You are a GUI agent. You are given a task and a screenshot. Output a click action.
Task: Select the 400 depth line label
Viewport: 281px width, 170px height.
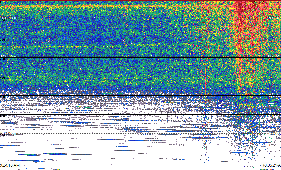3,78
